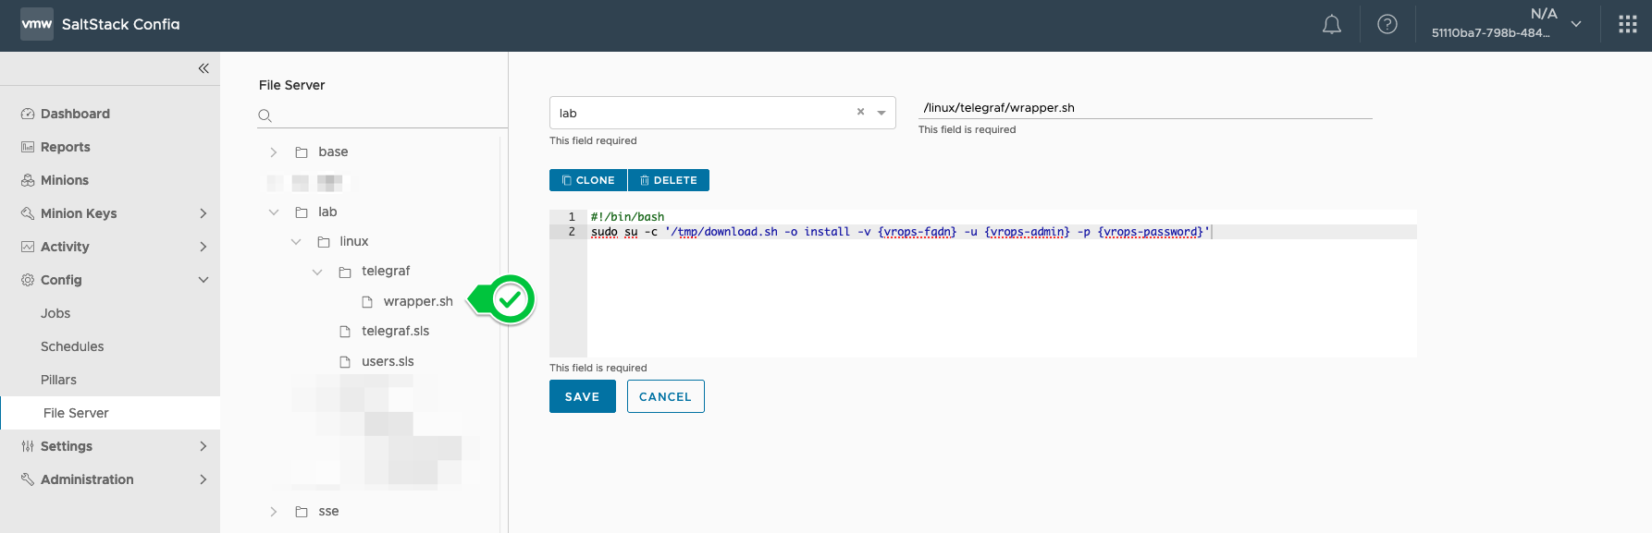Collapse the telegraf folder
Viewport: 1652px width, 533px height.
click(x=317, y=272)
